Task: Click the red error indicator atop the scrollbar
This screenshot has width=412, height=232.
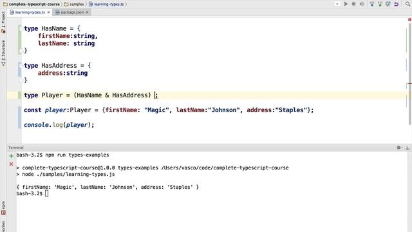Action: [x=409, y=20]
